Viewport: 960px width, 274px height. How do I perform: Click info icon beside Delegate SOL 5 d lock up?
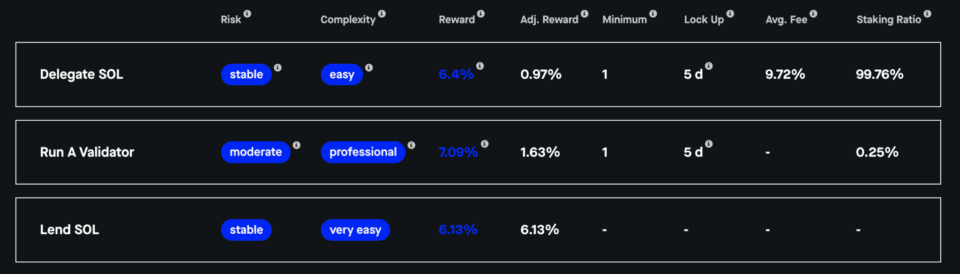point(709,66)
